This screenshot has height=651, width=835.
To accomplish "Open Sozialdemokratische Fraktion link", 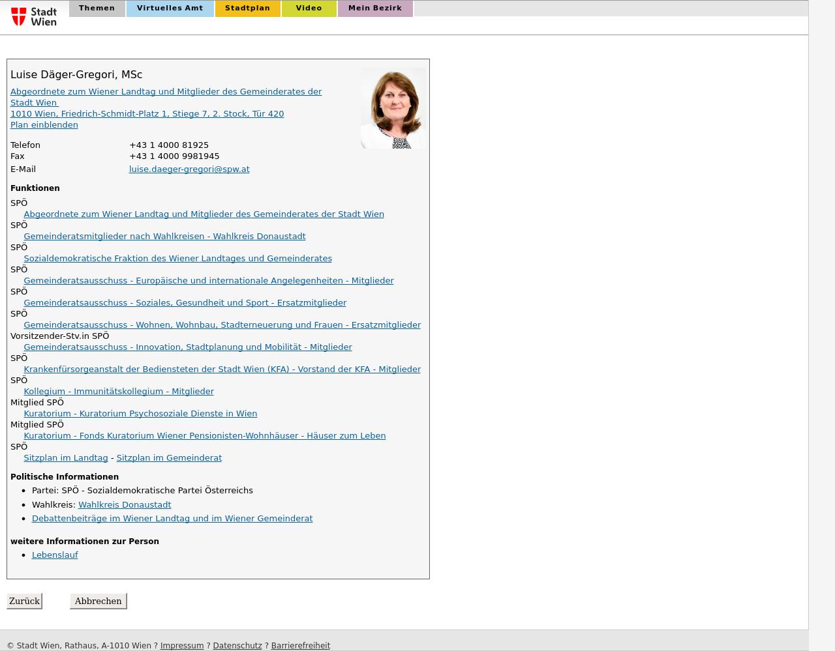I will [177, 259].
